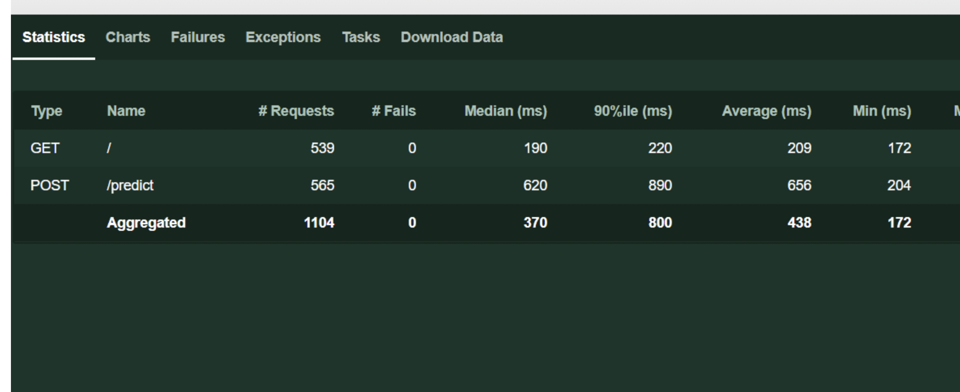The height and width of the screenshot is (392, 960).
Task: Click the /predict endpoint name
Action: (x=130, y=185)
